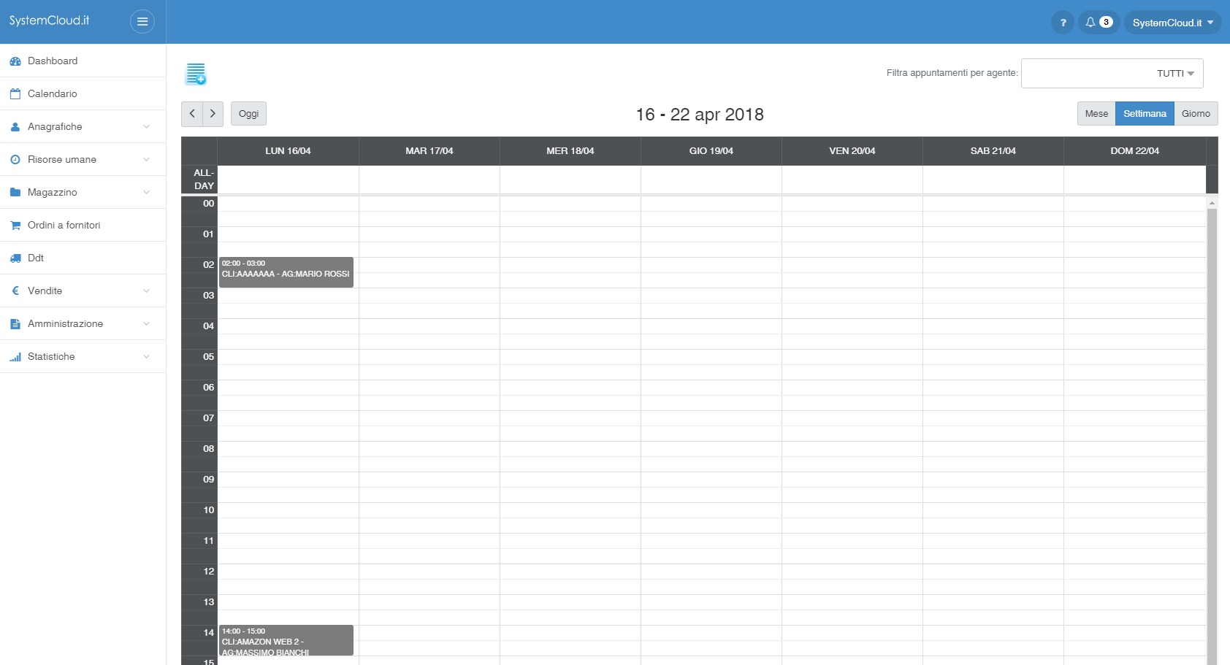Click the add new appointment icon
This screenshot has height=665, width=1230.
pyautogui.click(x=196, y=74)
